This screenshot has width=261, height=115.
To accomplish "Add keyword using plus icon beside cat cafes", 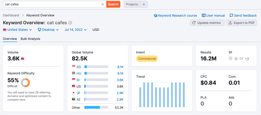I will [70, 23].
